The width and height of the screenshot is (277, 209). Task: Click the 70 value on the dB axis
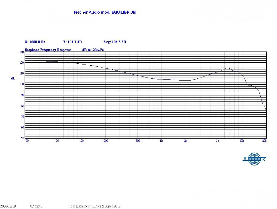pyautogui.click(x=22, y=117)
